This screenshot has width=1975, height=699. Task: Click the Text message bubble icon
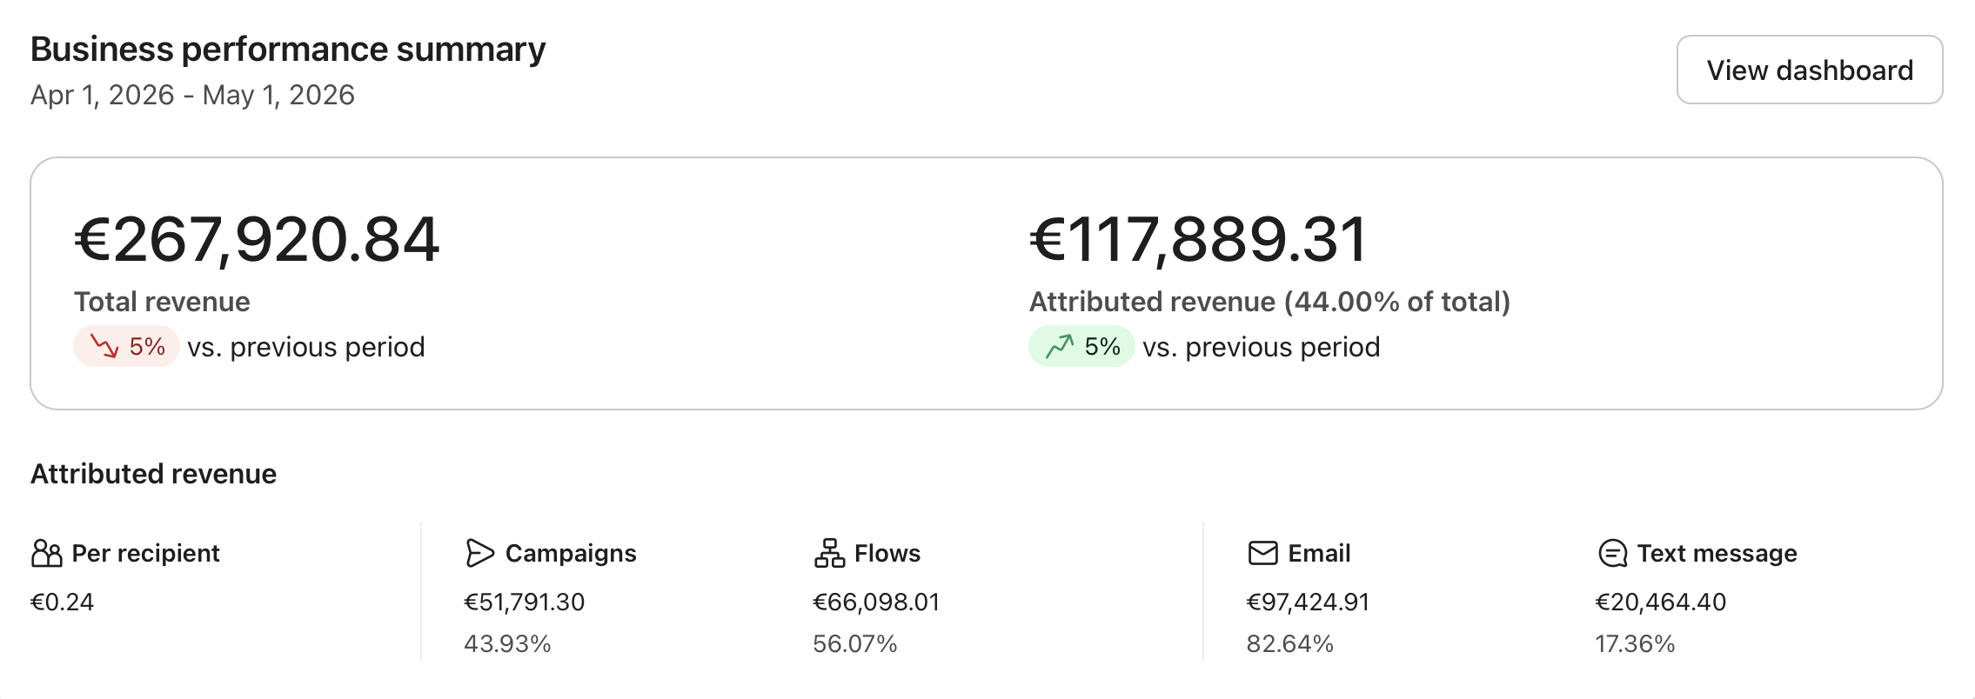(1612, 553)
